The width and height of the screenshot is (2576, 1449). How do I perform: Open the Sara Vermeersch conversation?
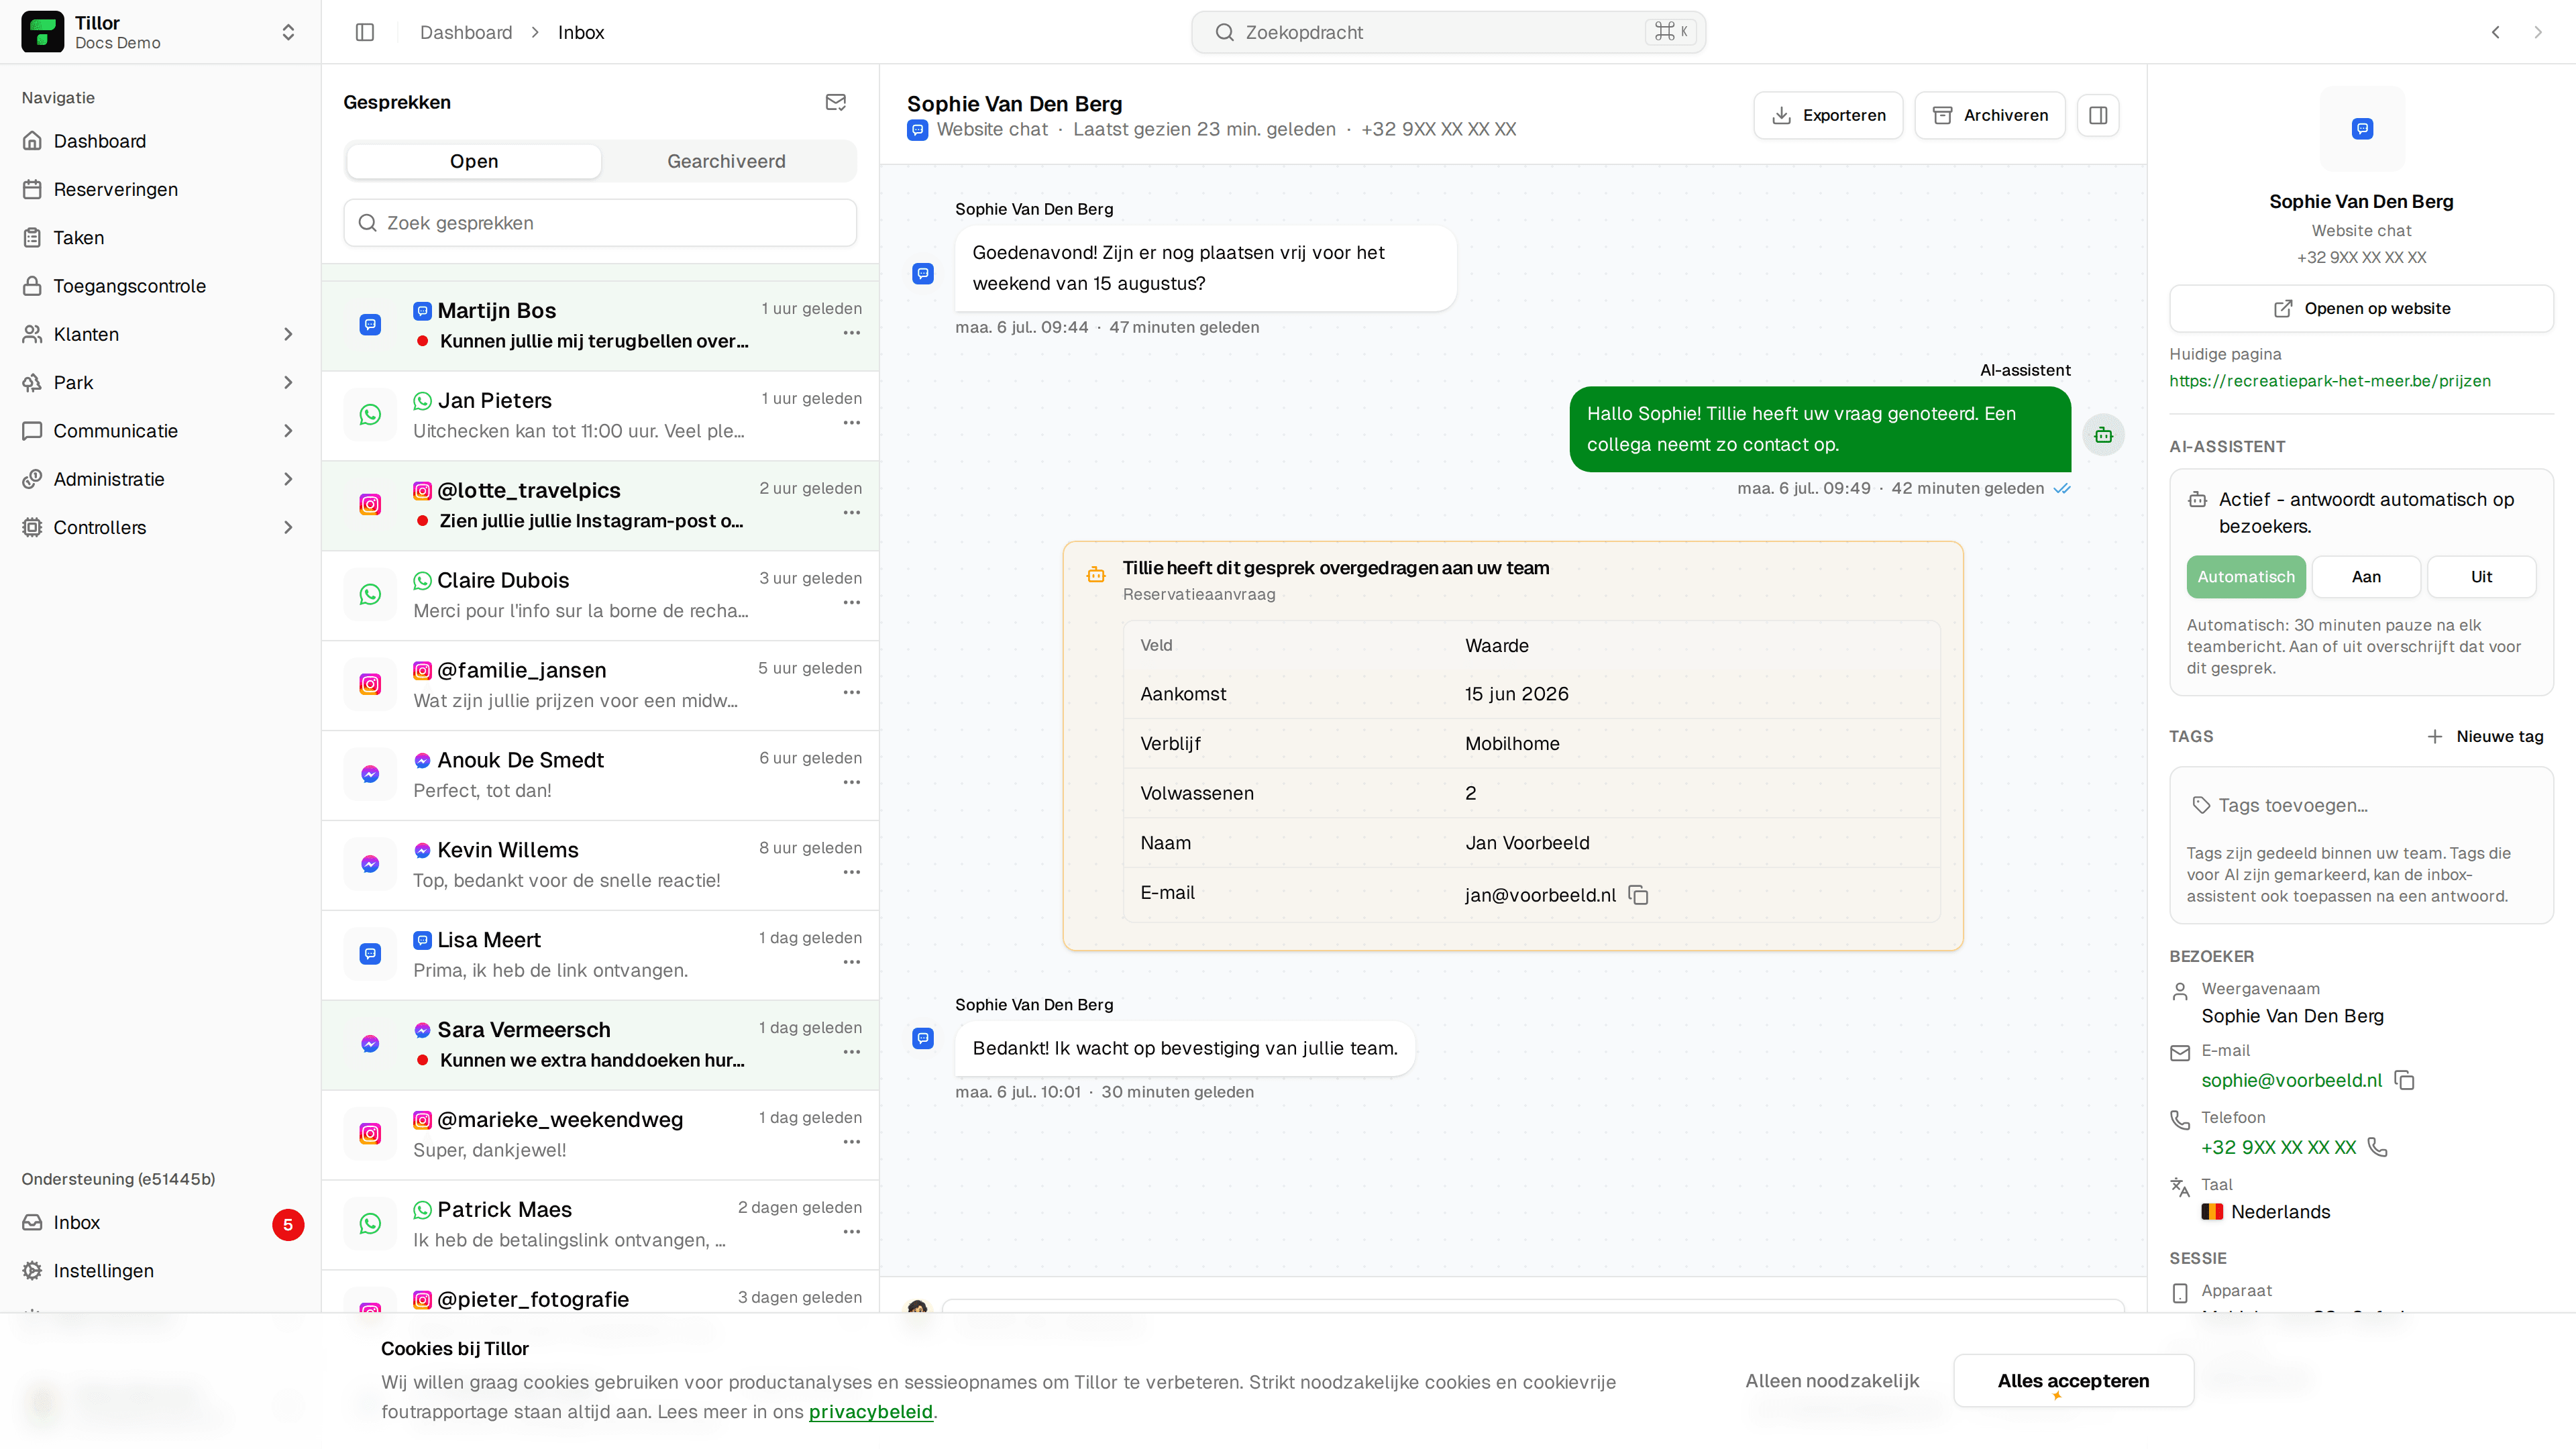[x=600, y=1046]
